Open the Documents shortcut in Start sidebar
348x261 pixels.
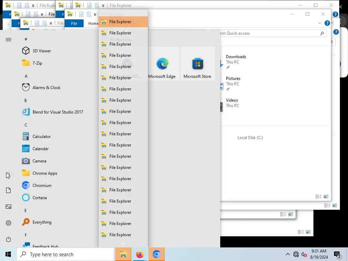pos(8,190)
